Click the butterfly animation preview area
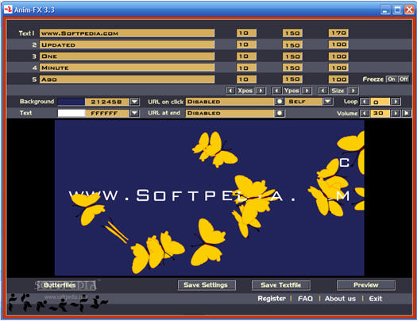Viewport: 417px width, 321px height. (210, 198)
